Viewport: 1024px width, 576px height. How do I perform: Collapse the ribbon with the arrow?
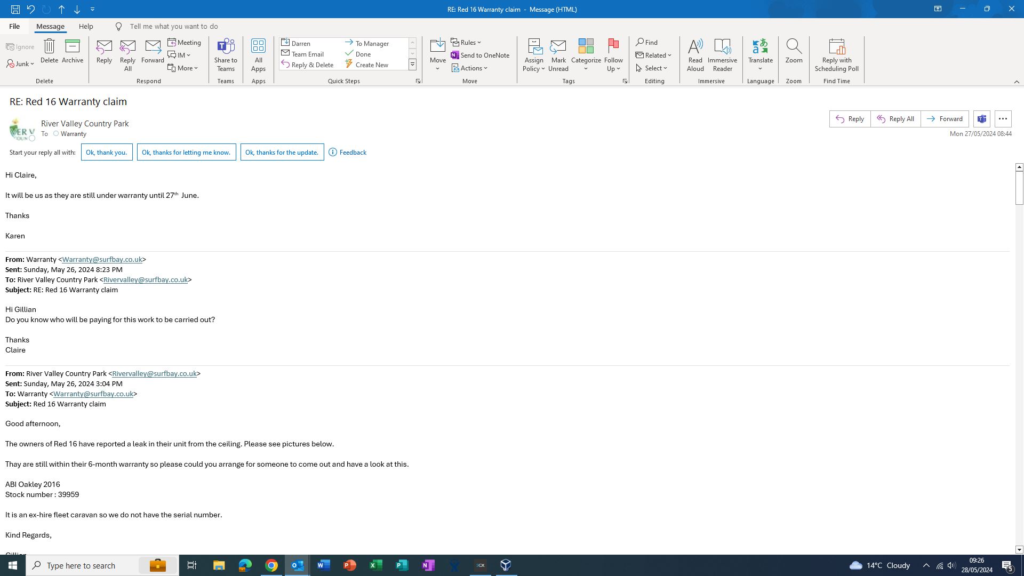point(1017,82)
